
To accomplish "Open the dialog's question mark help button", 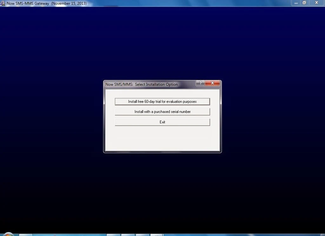I will 200,83.
